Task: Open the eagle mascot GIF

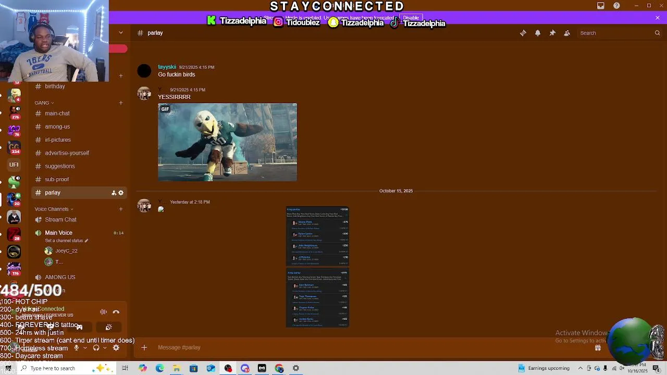Action: [x=228, y=142]
